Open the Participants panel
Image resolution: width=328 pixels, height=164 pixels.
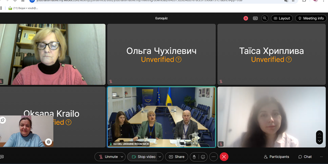pos(276,157)
